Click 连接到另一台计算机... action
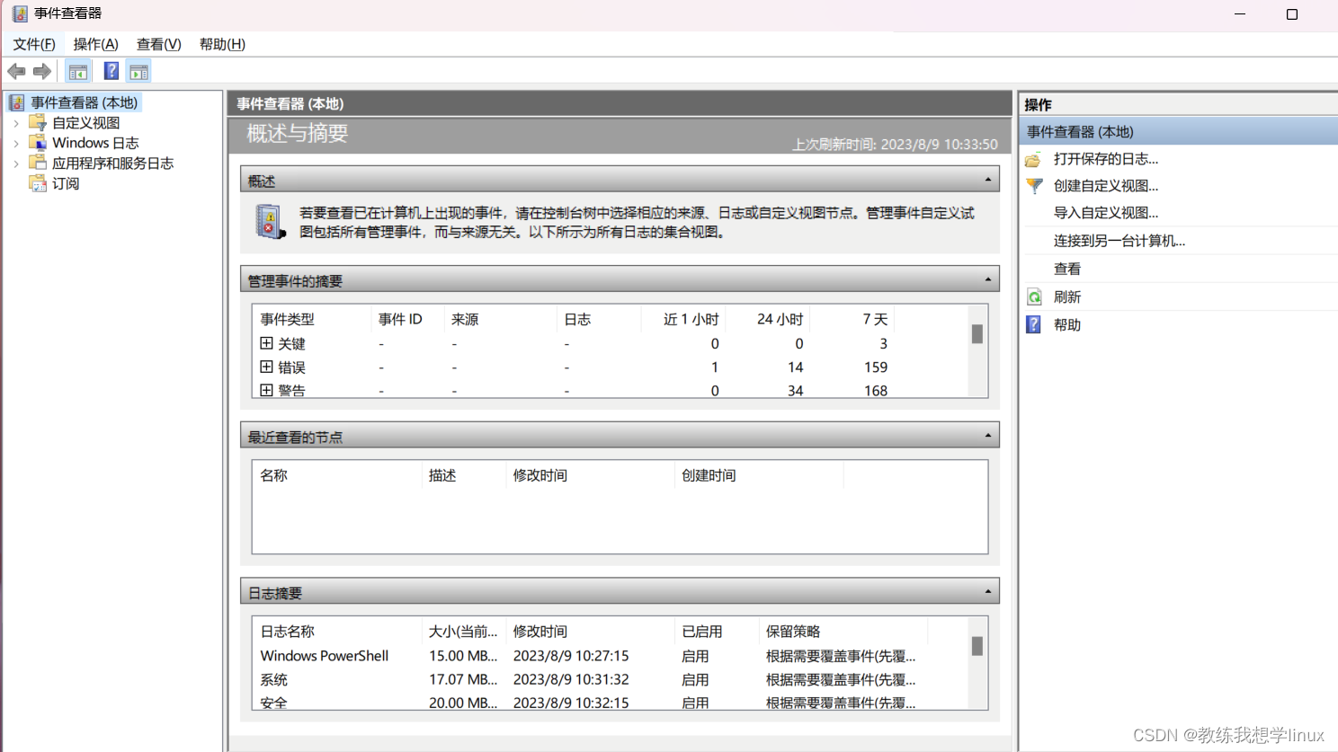Viewport: 1338px width, 752px height. [x=1119, y=241]
